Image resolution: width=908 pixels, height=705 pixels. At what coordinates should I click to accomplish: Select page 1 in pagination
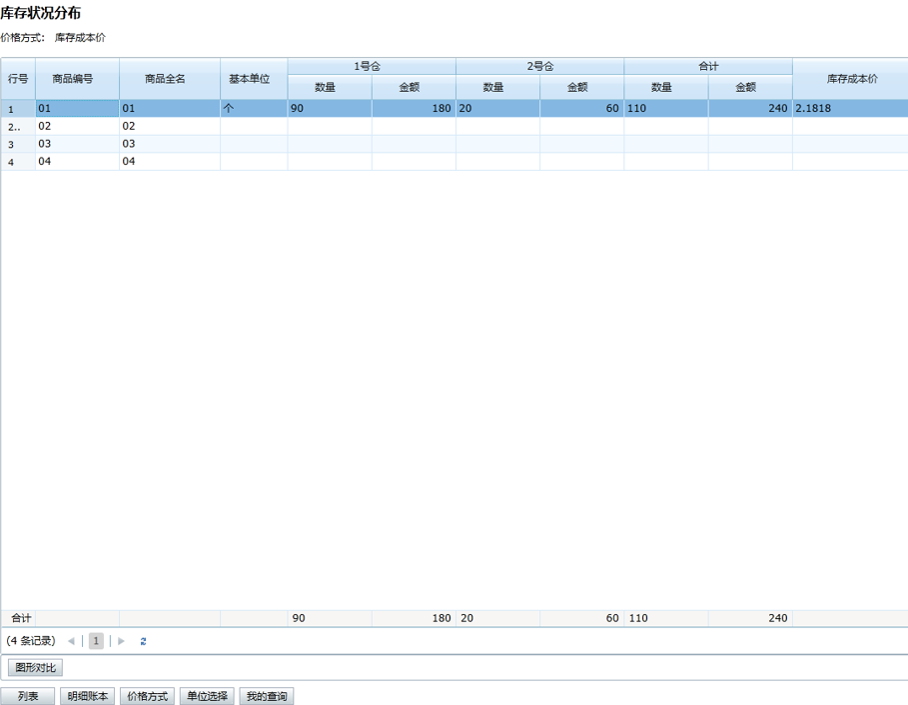(96, 641)
